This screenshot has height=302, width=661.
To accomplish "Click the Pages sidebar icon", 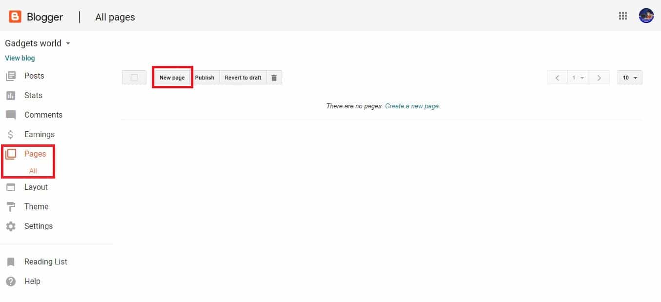I will click(10, 154).
